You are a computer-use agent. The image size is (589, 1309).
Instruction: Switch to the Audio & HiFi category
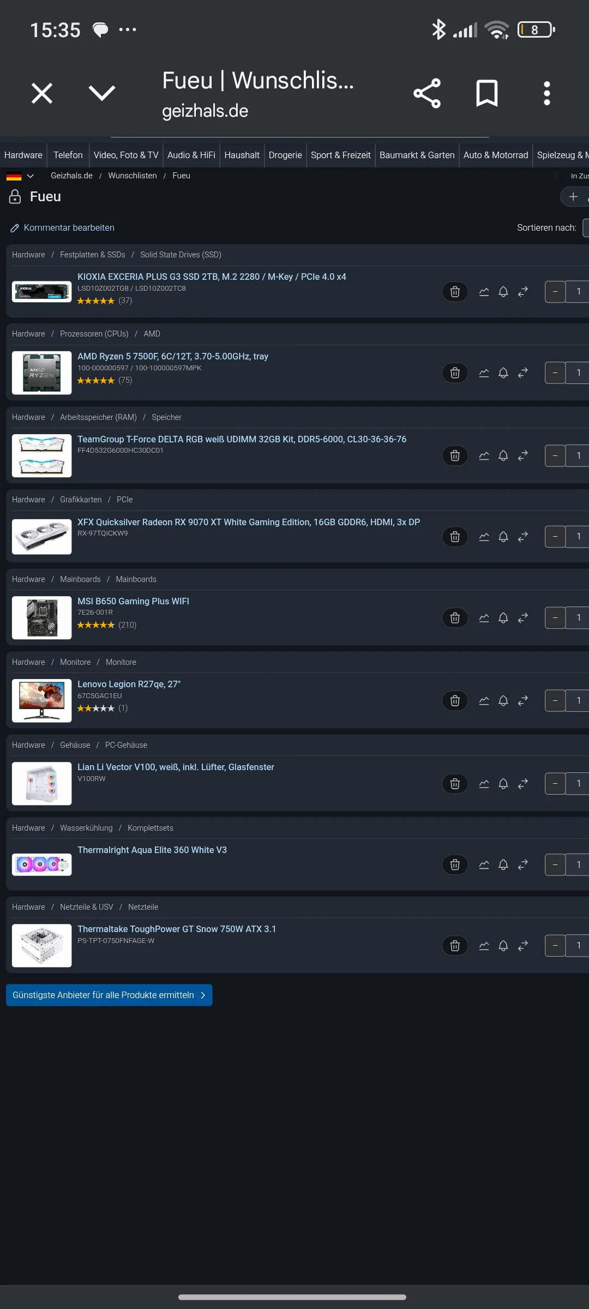pos(191,155)
